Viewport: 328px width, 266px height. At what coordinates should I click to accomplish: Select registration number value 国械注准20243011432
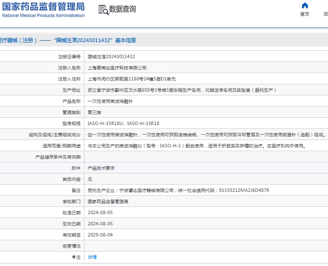(111, 57)
